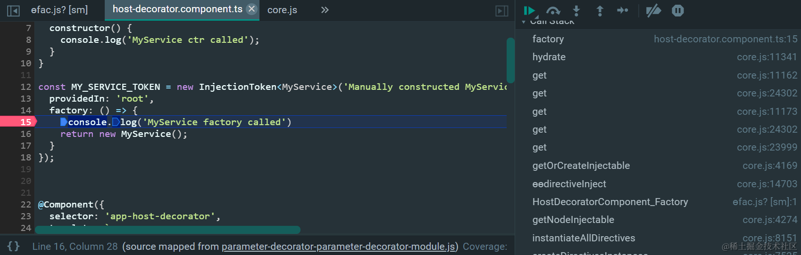Toggle pause on exceptions

point(677,10)
